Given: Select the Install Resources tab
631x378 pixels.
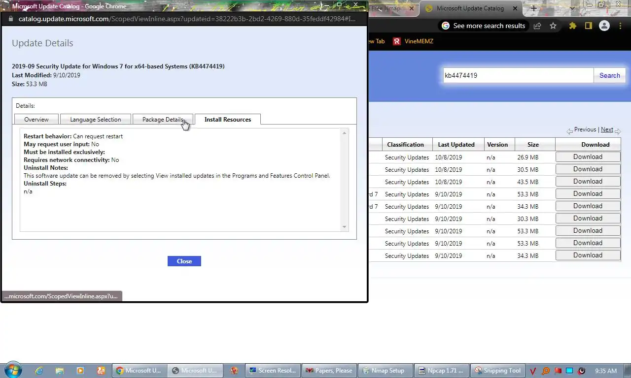Looking at the screenshot, I should (x=228, y=119).
